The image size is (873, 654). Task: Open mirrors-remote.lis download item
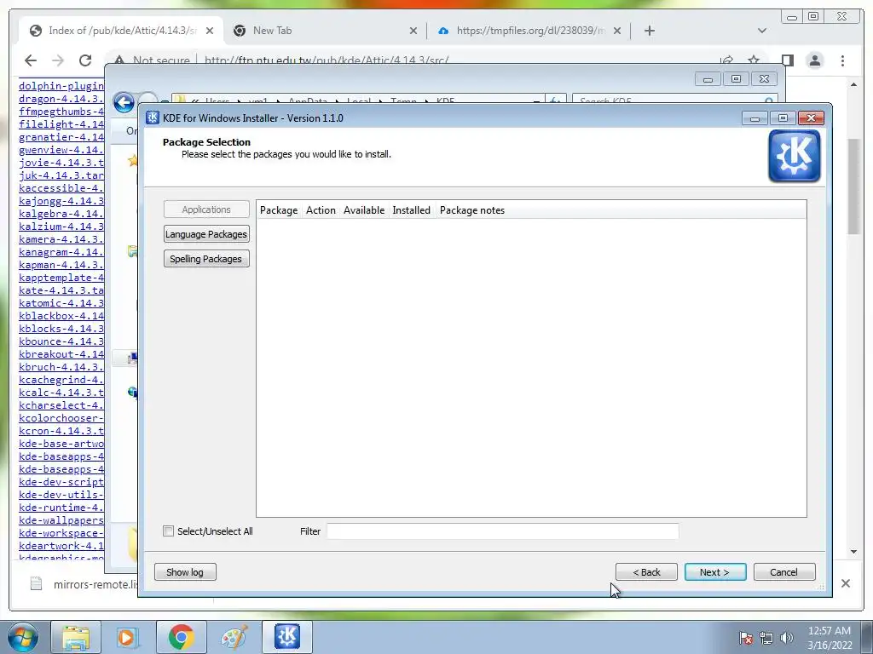pos(84,584)
